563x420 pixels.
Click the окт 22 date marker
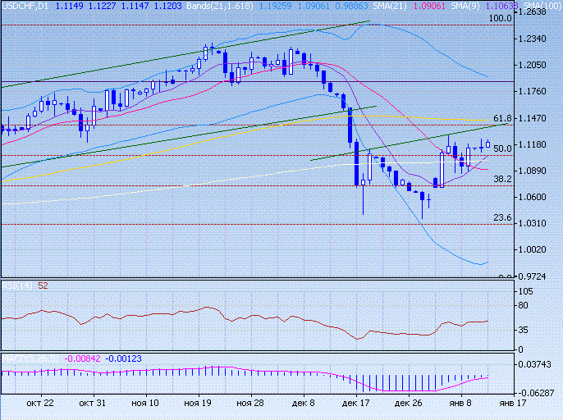coord(39,404)
